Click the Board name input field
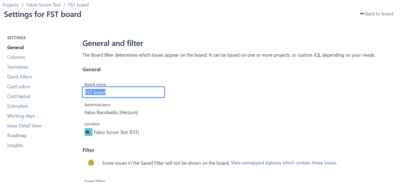 coord(124,92)
